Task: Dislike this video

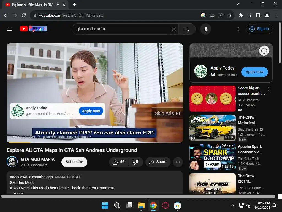Action: [x=135, y=162]
